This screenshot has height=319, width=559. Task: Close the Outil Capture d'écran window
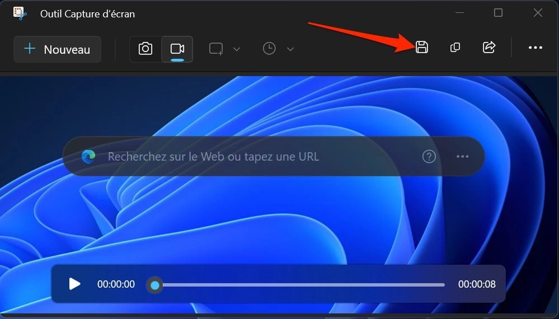[538, 12]
